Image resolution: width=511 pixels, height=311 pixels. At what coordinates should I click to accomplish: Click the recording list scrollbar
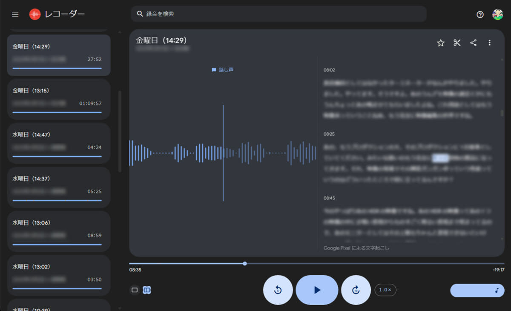pos(120,131)
